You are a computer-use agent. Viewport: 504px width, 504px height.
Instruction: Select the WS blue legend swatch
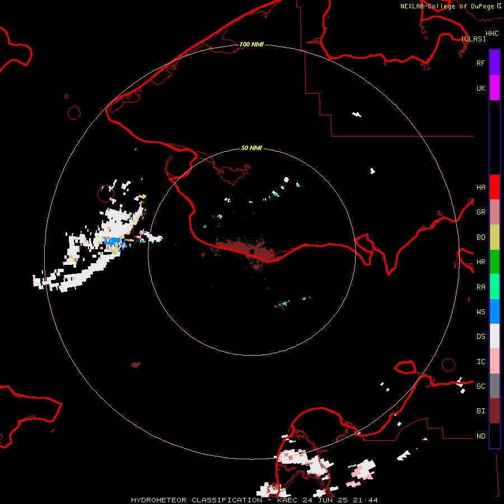tap(494, 311)
